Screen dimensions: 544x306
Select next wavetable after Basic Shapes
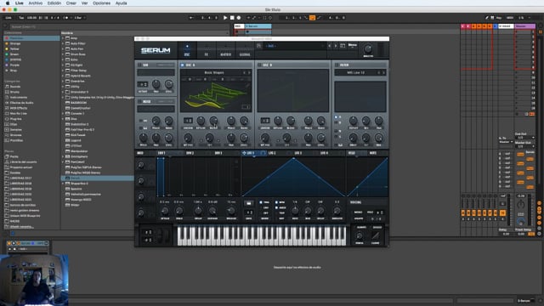click(249, 72)
